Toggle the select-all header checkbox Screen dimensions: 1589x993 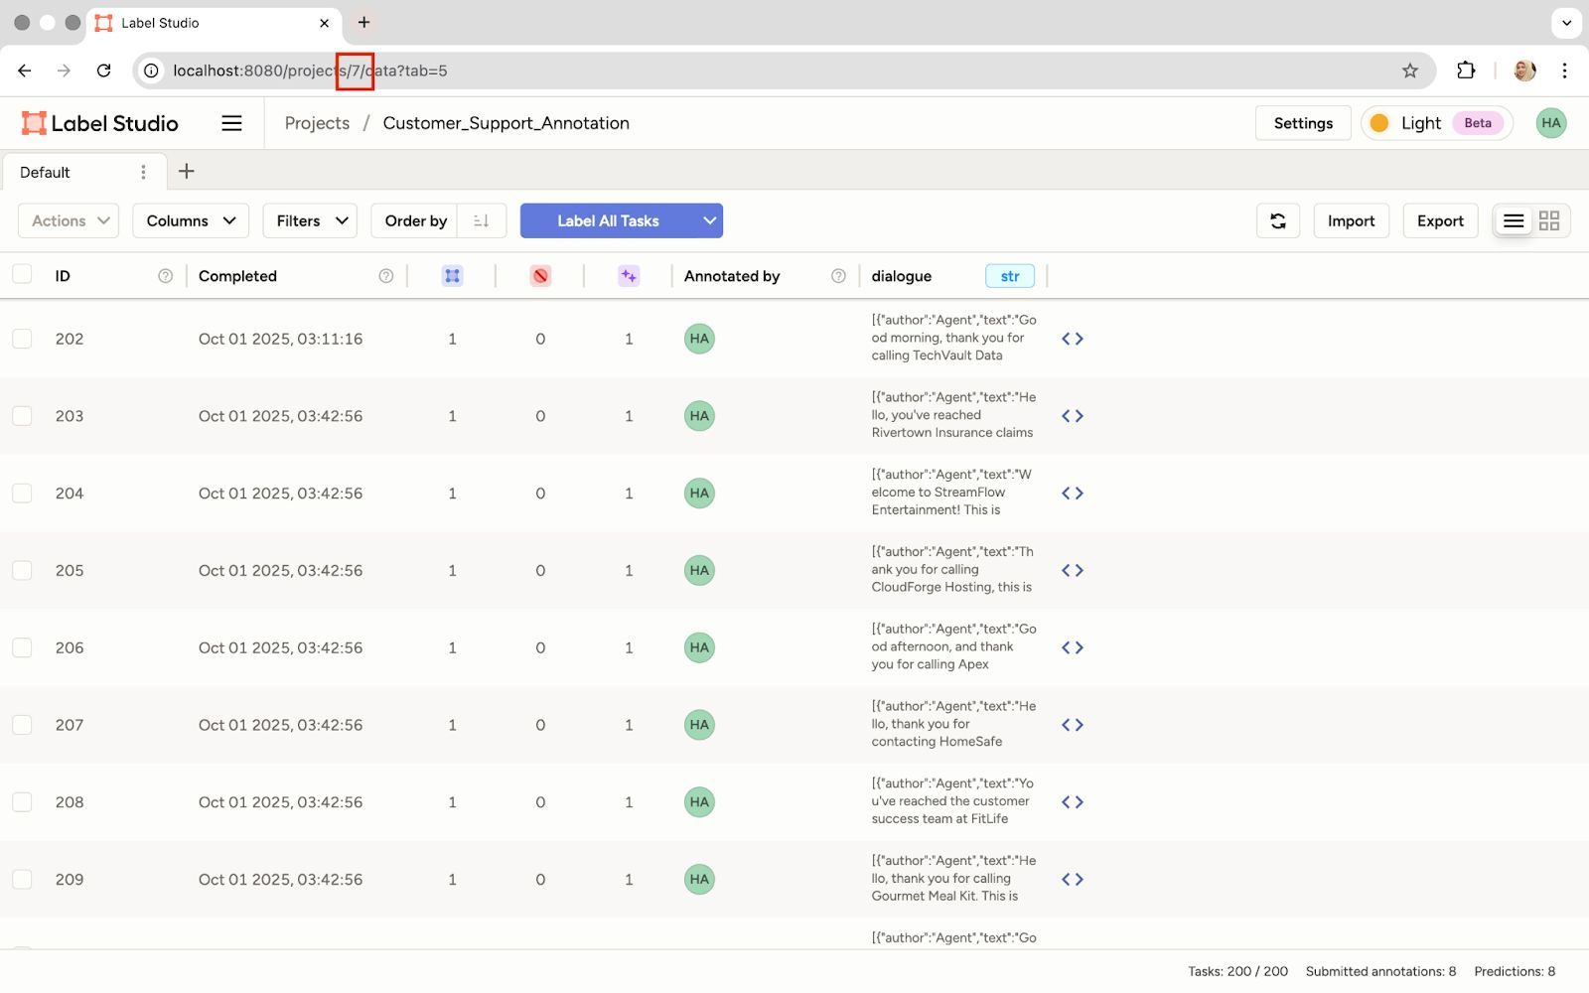(x=22, y=275)
